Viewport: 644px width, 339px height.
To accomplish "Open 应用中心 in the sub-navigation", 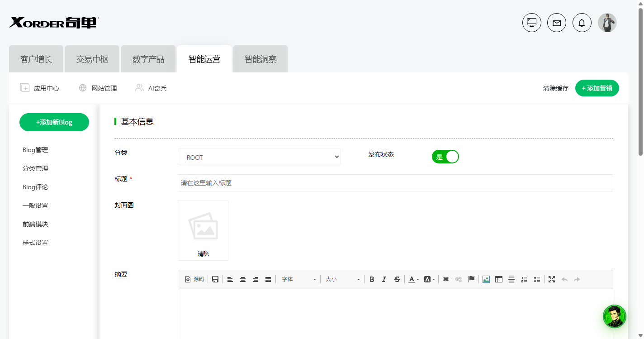I will (x=47, y=88).
